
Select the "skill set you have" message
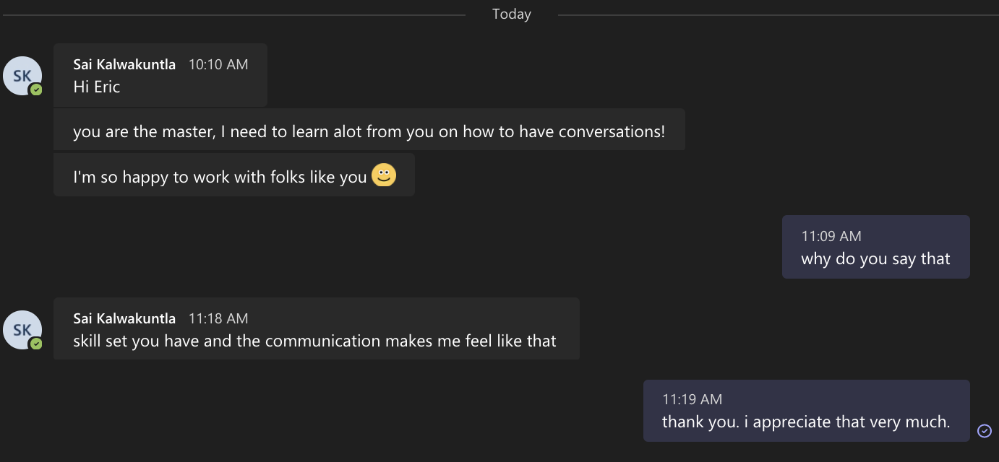click(314, 341)
